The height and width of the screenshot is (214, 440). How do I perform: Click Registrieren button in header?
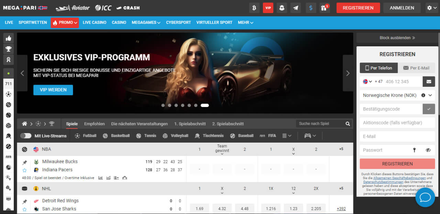pyautogui.click(x=358, y=8)
